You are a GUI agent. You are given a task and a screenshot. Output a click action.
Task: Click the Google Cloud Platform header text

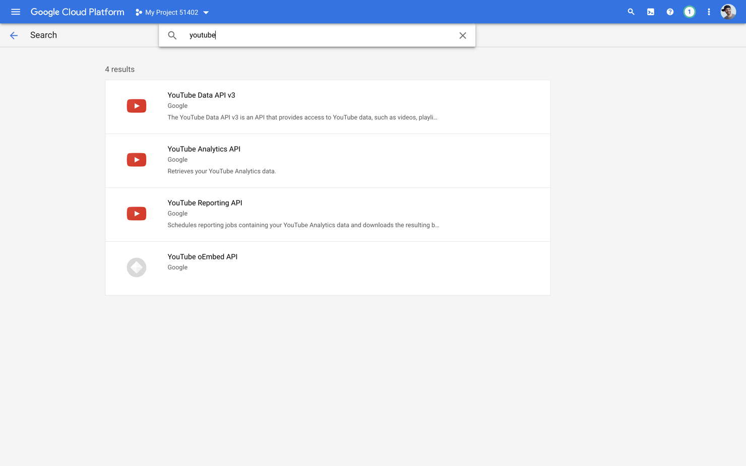click(x=77, y=12)
